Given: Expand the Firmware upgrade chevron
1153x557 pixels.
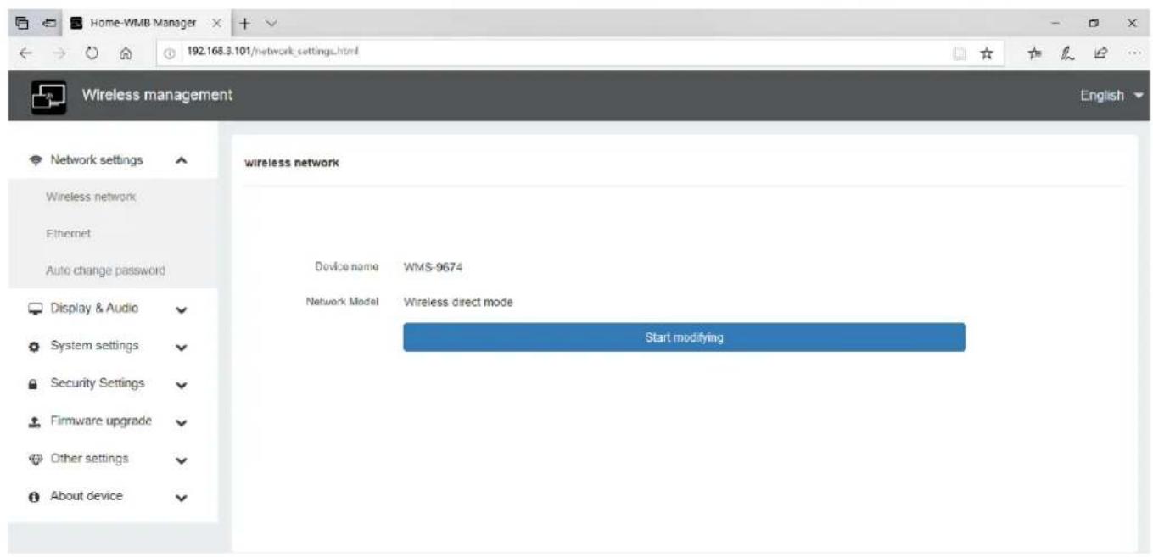Looking at the screenshot, I should click(180, 422).
